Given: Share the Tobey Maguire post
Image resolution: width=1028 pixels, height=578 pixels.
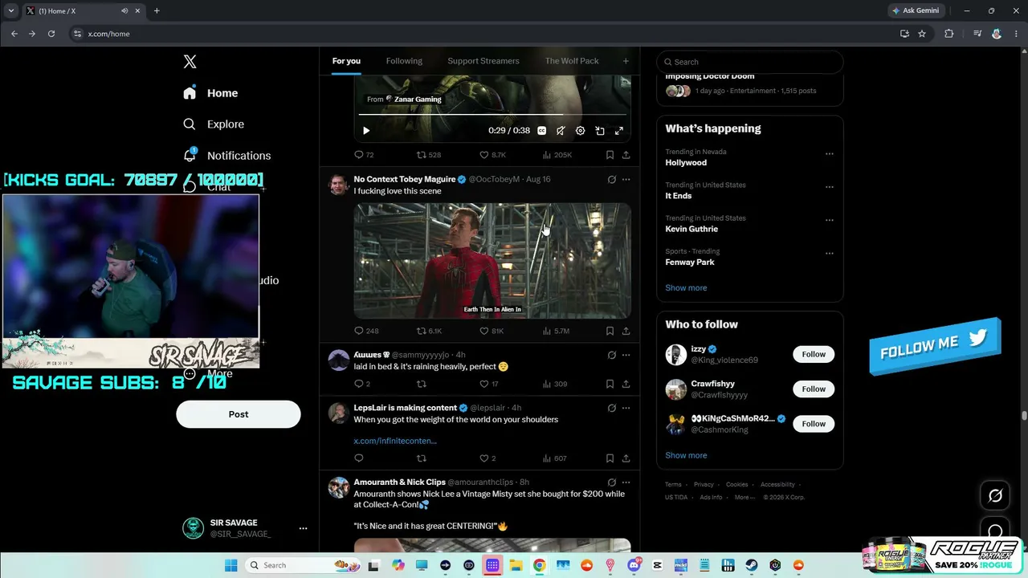Looking at the screenshot, I should click(x=626, y=331).
